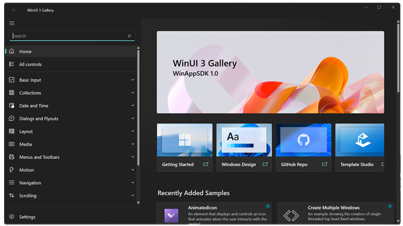Open the Windows Design tile

coord(244,147)
